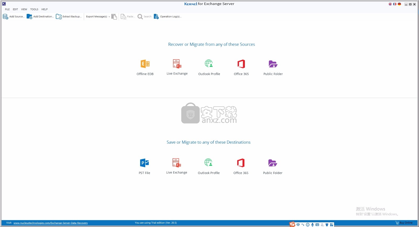Open the IME toolbox grid icon
The height and width of the screenshot is (227, 419).
coord(332,225)
